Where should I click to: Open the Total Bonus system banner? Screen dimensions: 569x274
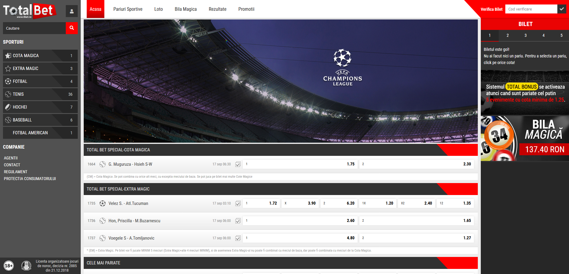coord(525,93)
